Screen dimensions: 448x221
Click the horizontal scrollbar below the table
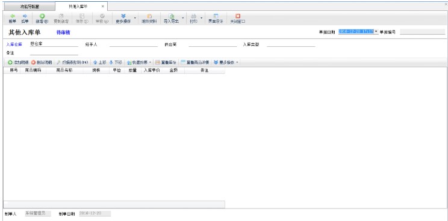coord(114,204)
